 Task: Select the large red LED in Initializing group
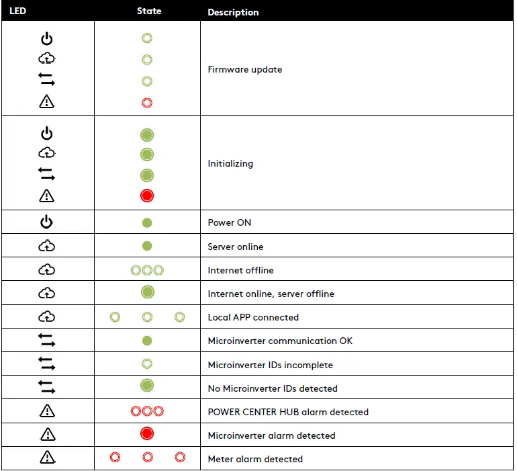pyautogui.click(x=147, y=196)
